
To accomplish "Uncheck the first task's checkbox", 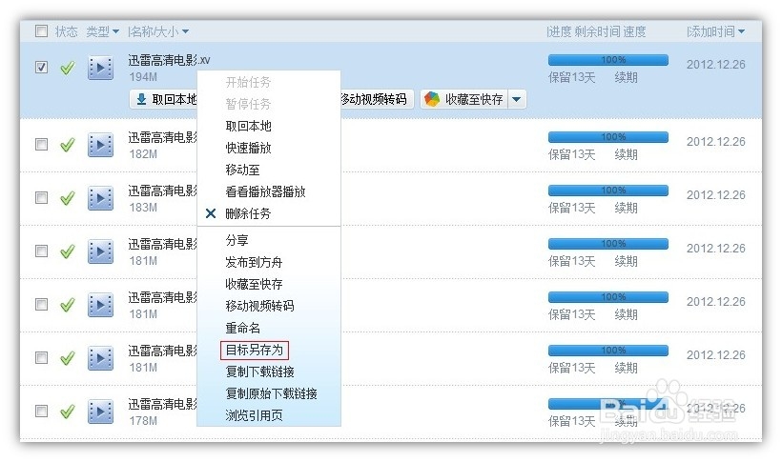I will coord(41,68).
